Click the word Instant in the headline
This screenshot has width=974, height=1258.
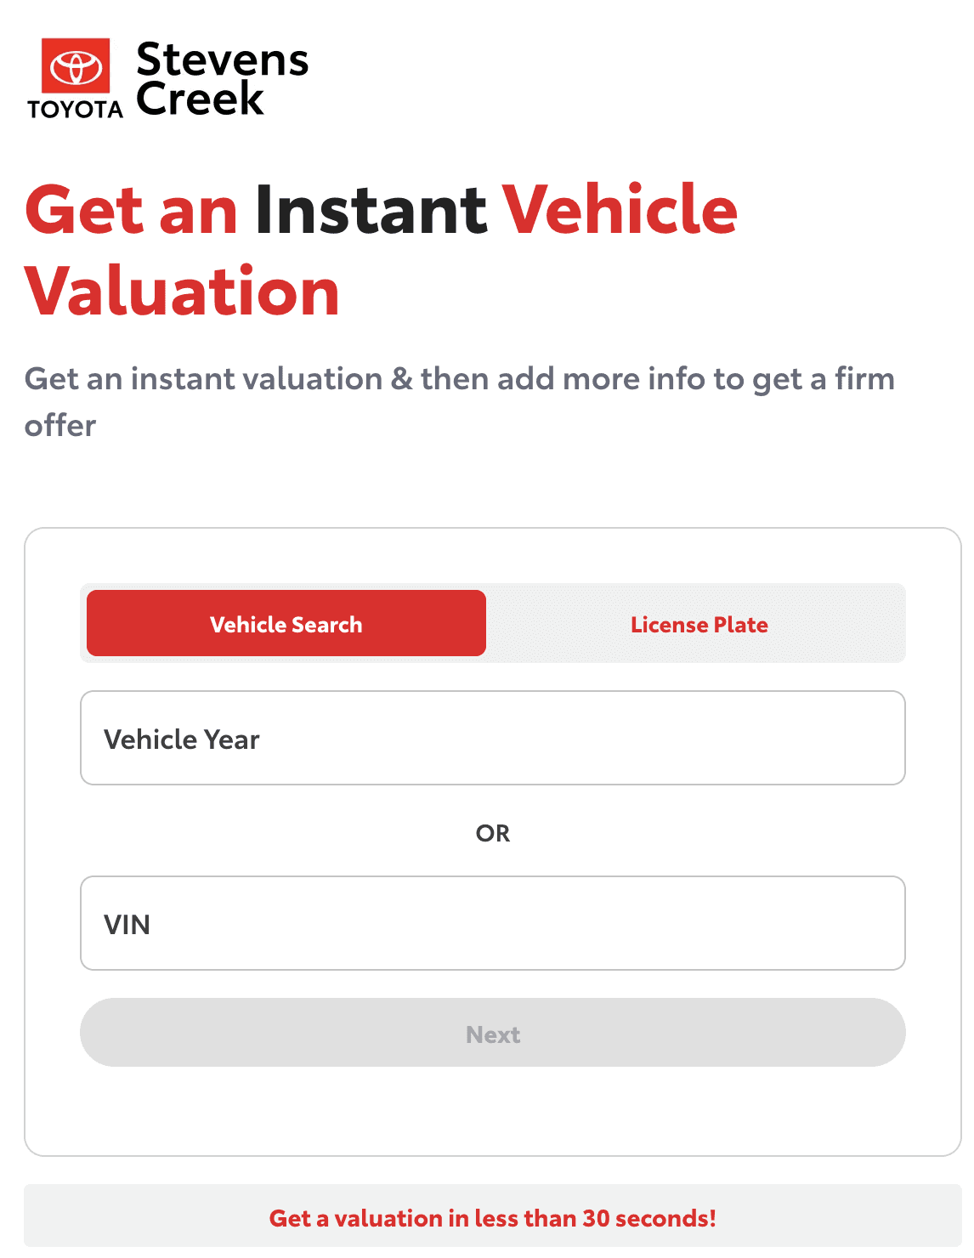pos(371,210)
